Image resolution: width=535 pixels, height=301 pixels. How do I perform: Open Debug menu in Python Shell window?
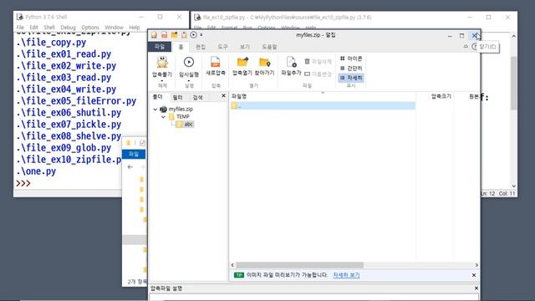(x=68, y=28)
